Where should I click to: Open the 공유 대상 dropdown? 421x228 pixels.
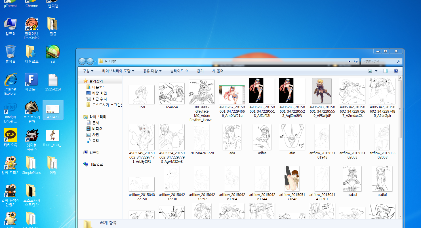[152, 71]
